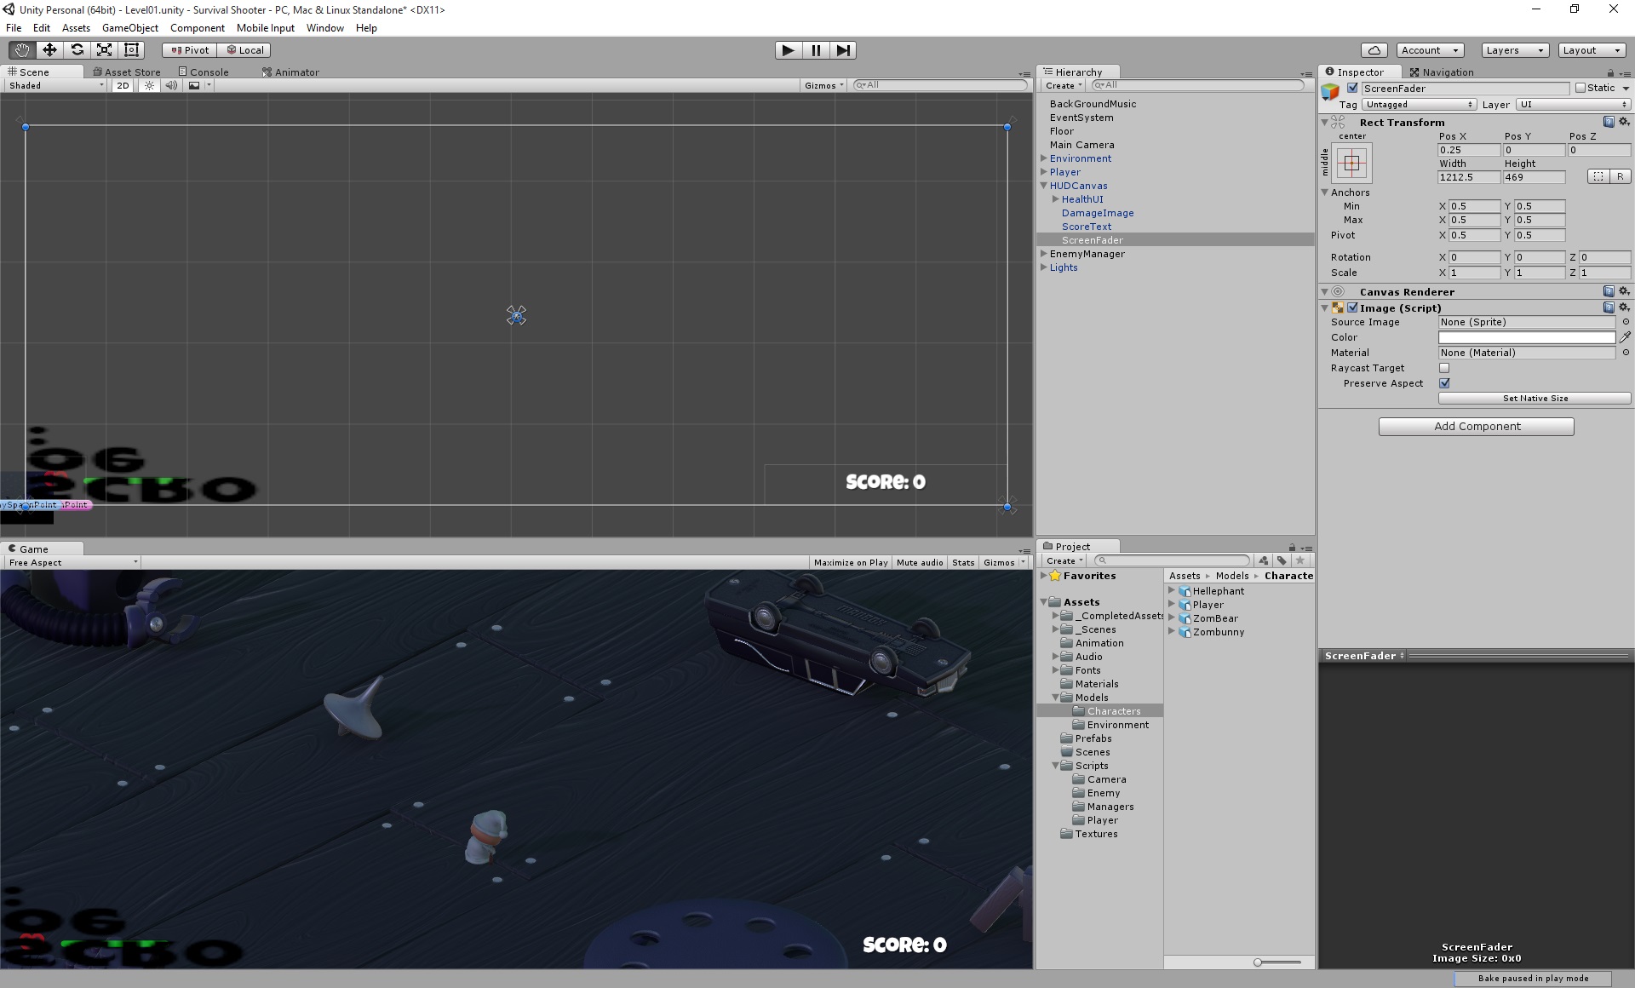Open Layers dropdown in toolbar

[x=1515, y=50]
